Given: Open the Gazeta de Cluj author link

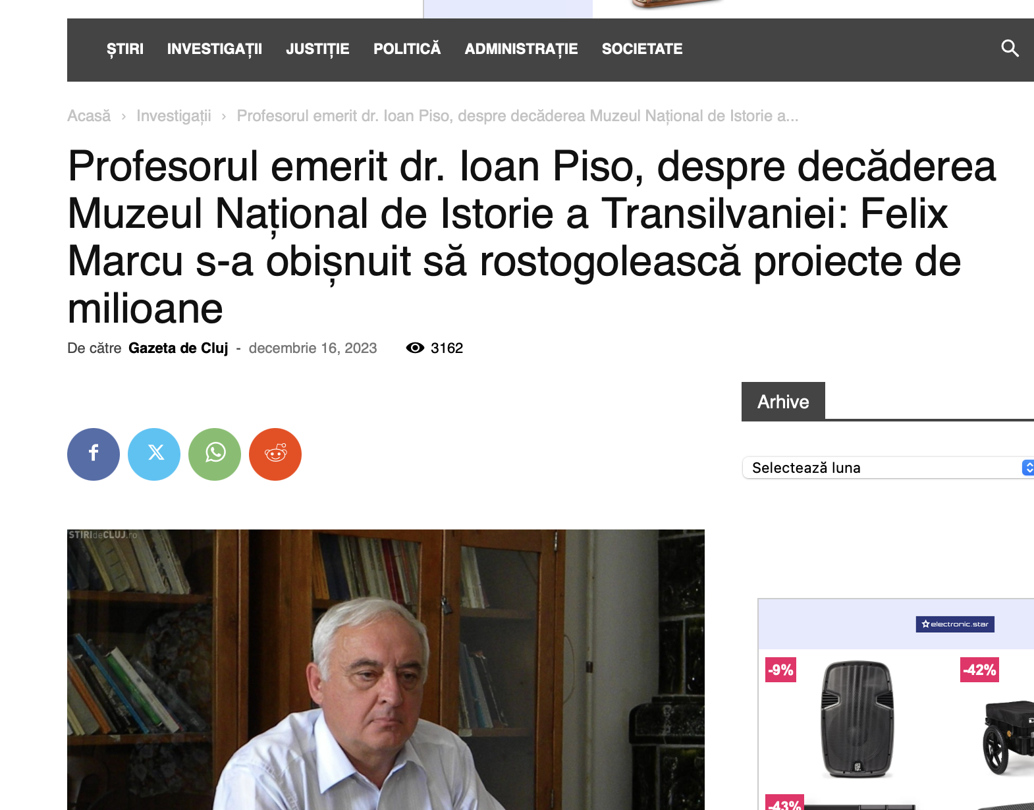Looking at the screenshot, I should pos(178,348).
